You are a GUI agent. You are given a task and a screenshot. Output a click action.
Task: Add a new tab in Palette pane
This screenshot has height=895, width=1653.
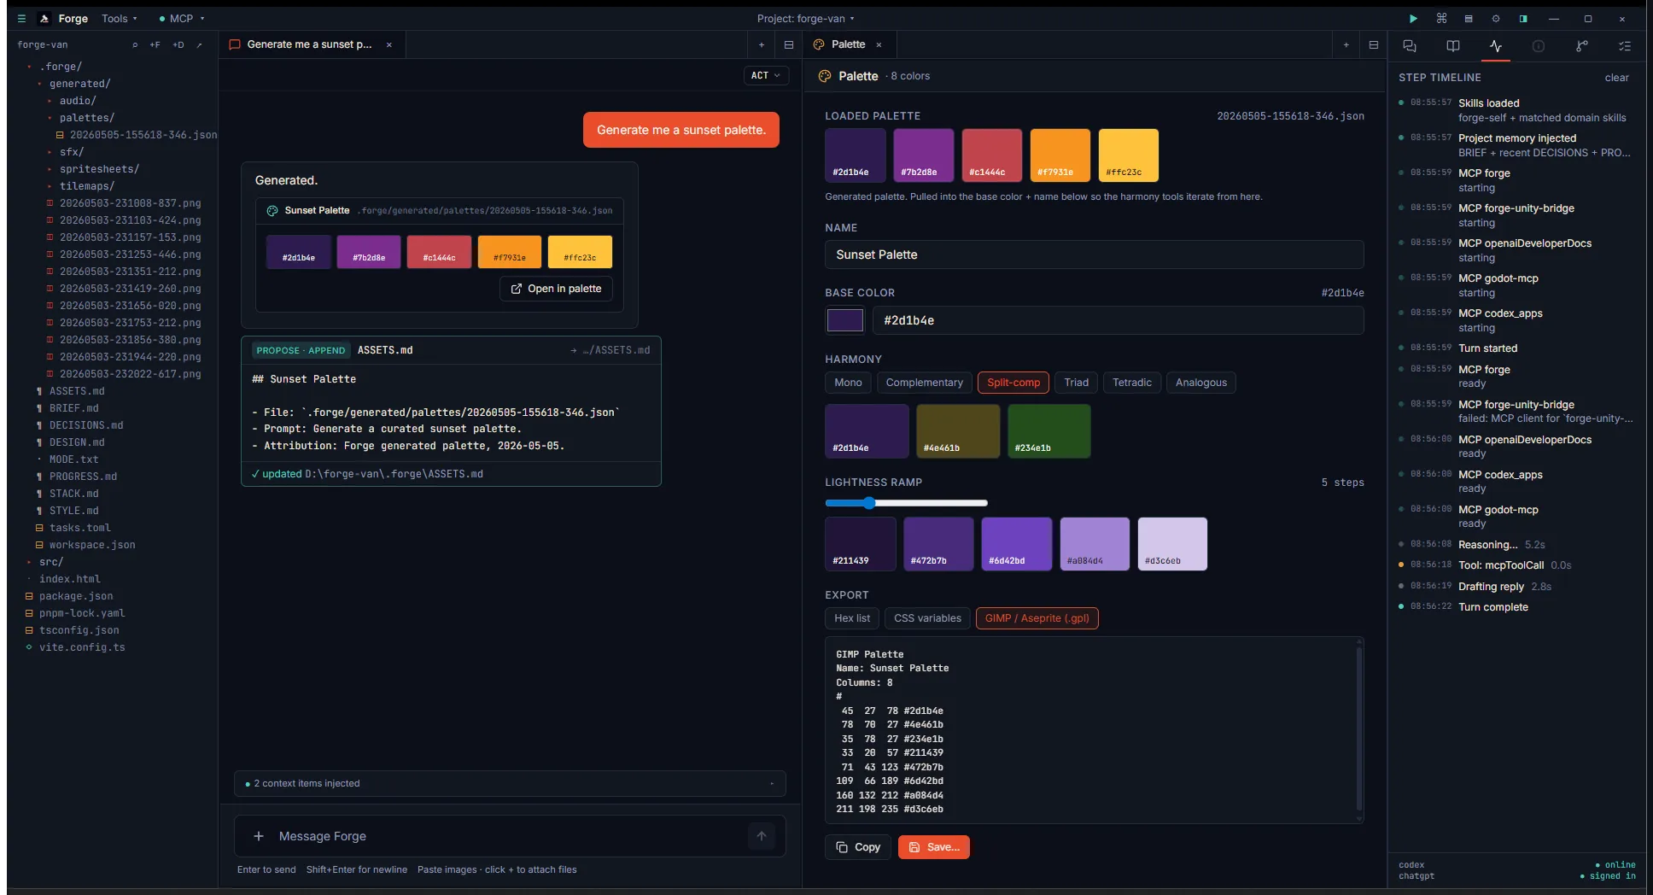1346,44
